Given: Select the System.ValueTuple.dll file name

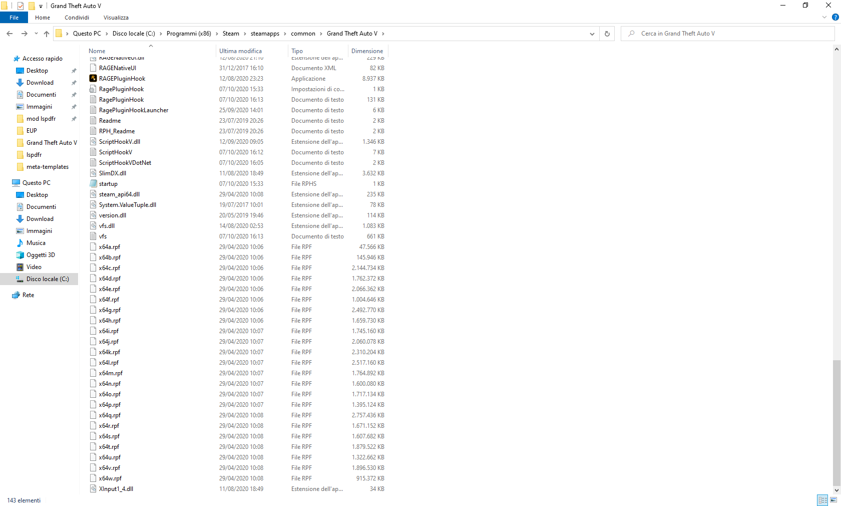Looking at the screenshot, I should tap(128, 205).
